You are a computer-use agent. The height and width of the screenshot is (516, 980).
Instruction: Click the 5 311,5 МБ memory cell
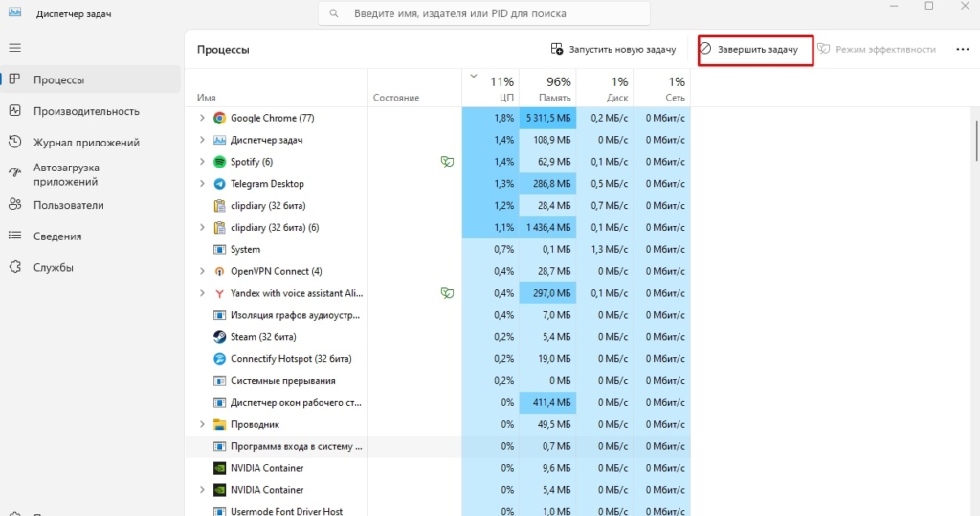547,118
